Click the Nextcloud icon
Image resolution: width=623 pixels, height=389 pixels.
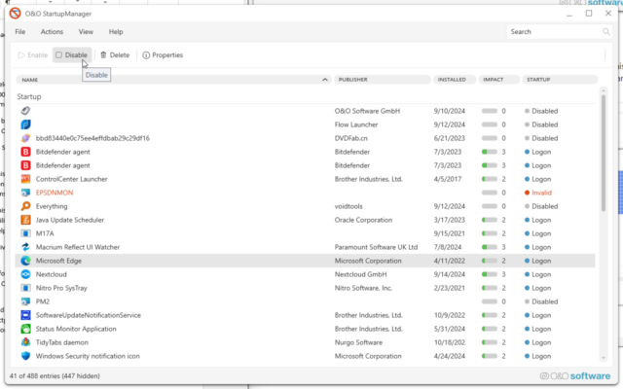pos(26,274)
